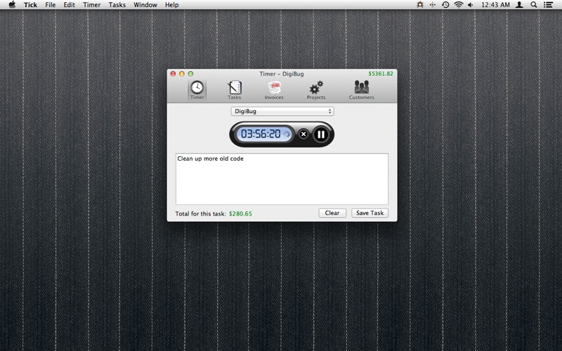This screenshot has width=562, height=351.
Task: Open the Invoices icon
Action: (274, 90)
